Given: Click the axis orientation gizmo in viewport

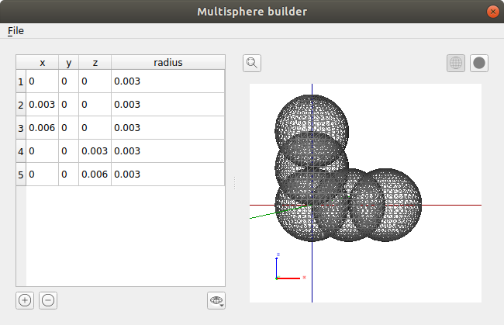Looking at the screenshot, I should [x=290, y=267].
